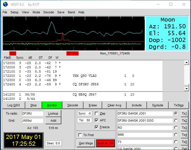The height and width of the screenshot is (150, 191).
Task: Open the Band menu
Action: coord(72,12)
